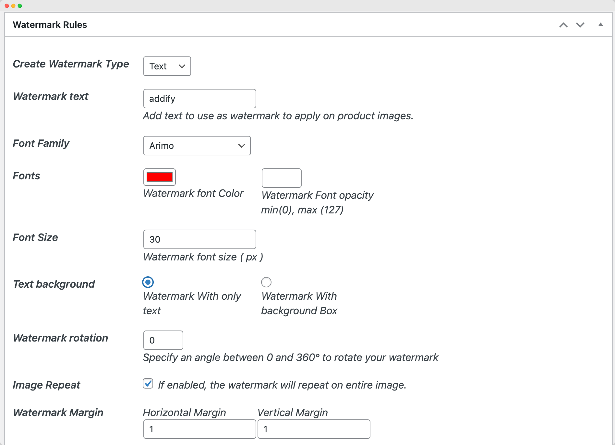The image size is (615, 445).
Task: Open the Create Watermark Type dropdown
Action: 167,66
